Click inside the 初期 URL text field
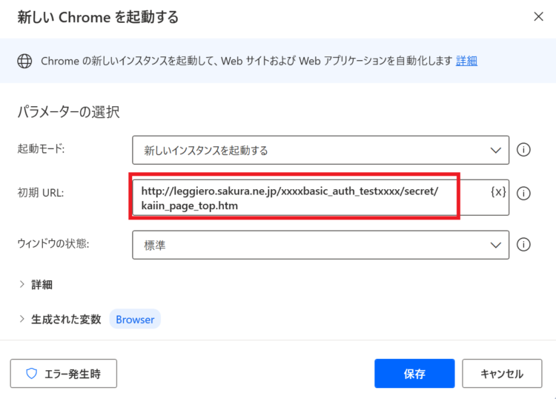This screenshot has width=556, height=399. point(311,197)
